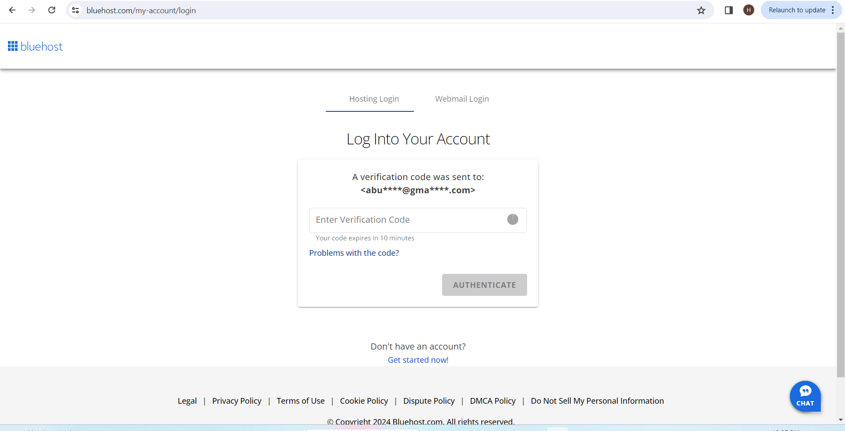Open the Chat support bubble
The image size is (845, 431).
click(x=805, y=396)
